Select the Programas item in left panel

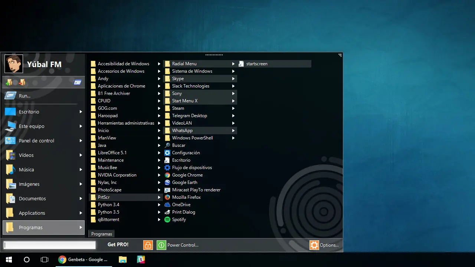tap(43, 227)
